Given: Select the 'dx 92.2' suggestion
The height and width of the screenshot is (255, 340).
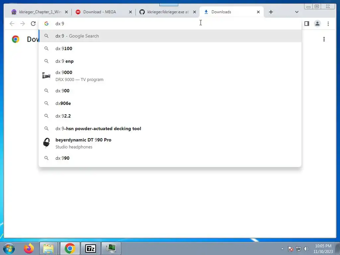Looking at the screenshot, I should tap(170, 116).
